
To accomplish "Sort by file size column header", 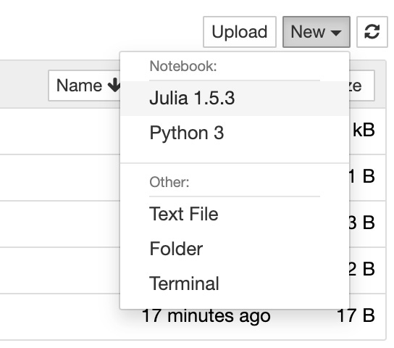I will 362,86.
